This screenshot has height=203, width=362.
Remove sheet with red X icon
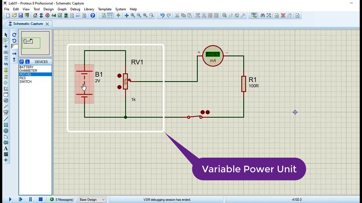[283, 16]
